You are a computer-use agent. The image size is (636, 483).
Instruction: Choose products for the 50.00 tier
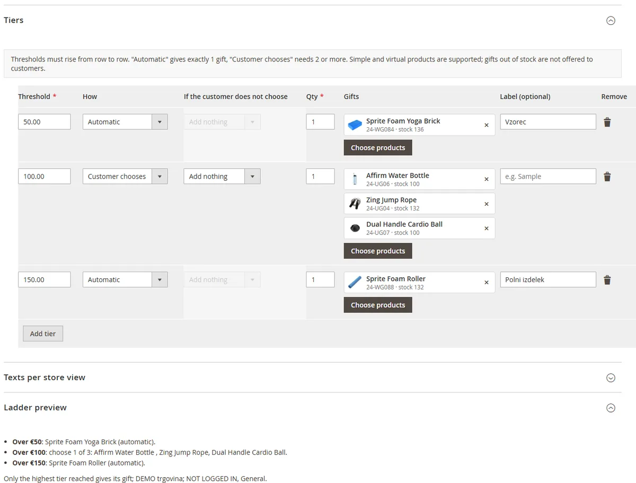(x=378, y=148)
